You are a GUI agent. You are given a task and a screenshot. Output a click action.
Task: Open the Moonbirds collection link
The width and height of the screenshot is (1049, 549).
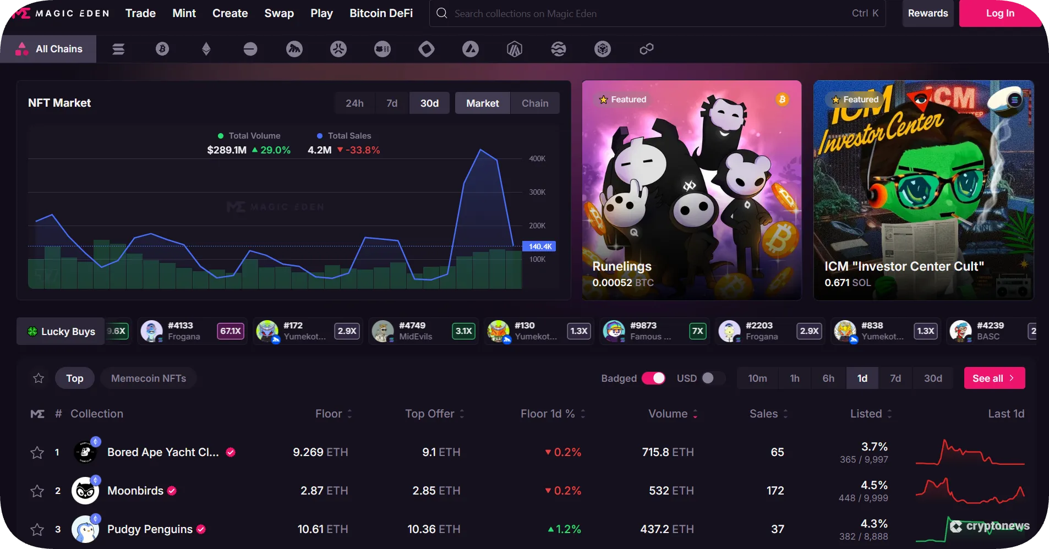coord(134,491)
